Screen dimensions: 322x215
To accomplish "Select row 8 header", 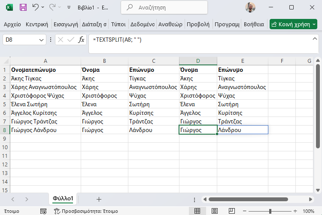I will point(5,130).
